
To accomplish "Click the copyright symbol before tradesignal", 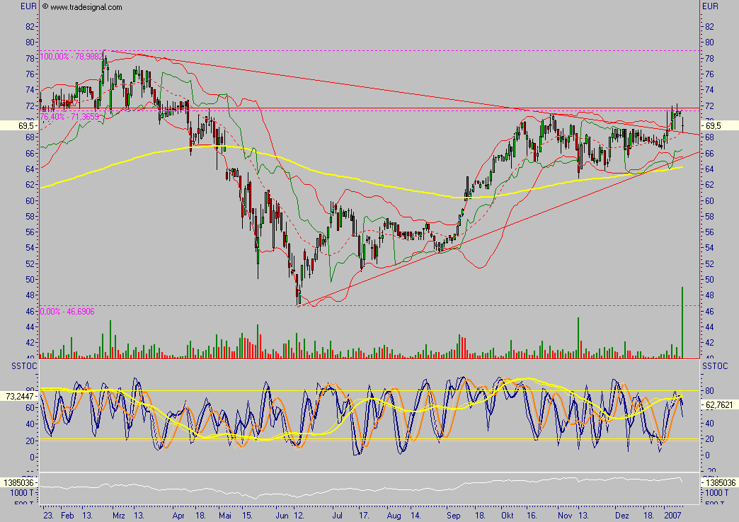I will click(45, 7).
